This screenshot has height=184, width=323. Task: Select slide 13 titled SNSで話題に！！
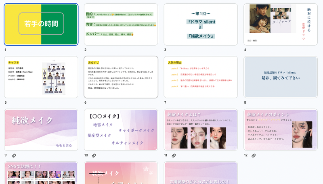(41, 173)
